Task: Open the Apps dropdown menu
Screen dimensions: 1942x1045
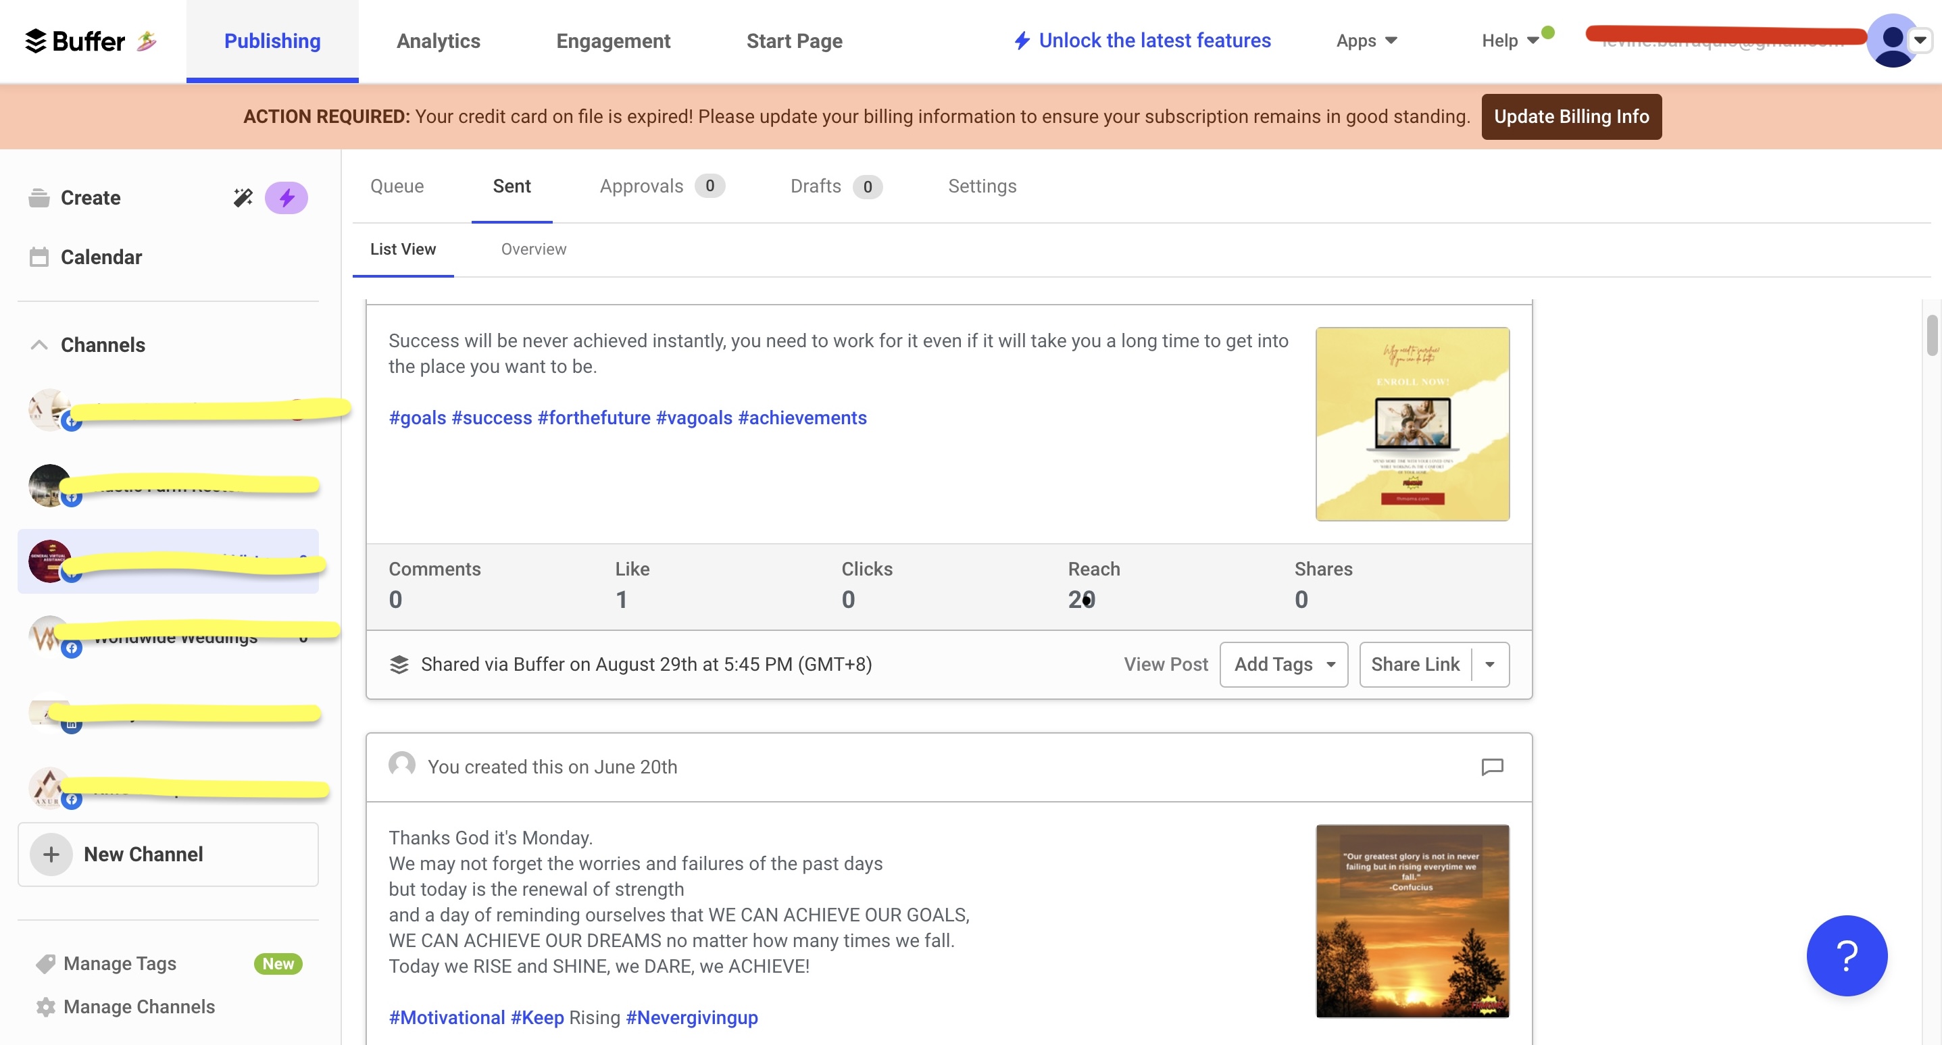Action: coord(1366,41)
